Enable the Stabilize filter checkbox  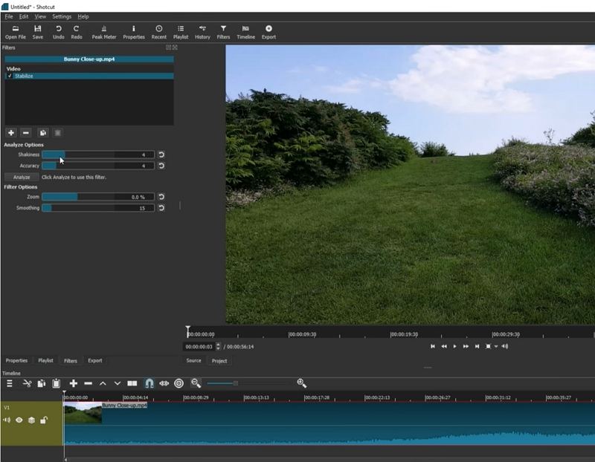pyautogui.click(x=11, y=75)
